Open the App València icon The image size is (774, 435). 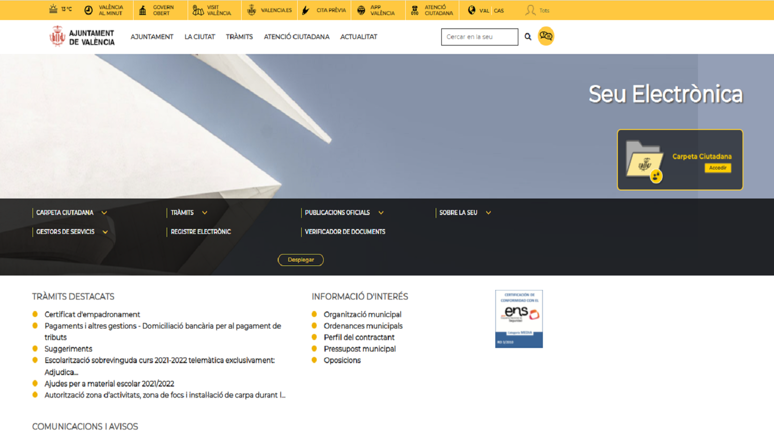(x=361, y=10)
